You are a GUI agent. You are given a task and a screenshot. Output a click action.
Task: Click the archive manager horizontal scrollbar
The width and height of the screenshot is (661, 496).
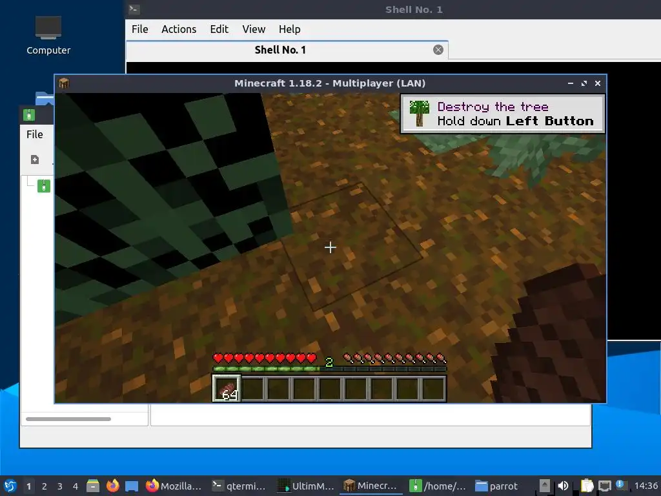click(x=68, y=418)
